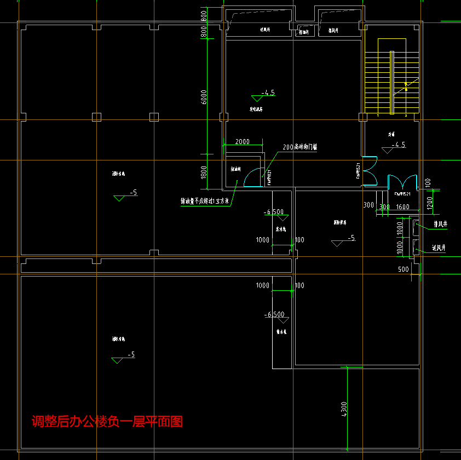Viewport: 461px width, 460px height.
Task: Select the red title text 调整后办公楼负一层平面图
Action: tap(107, 422)
